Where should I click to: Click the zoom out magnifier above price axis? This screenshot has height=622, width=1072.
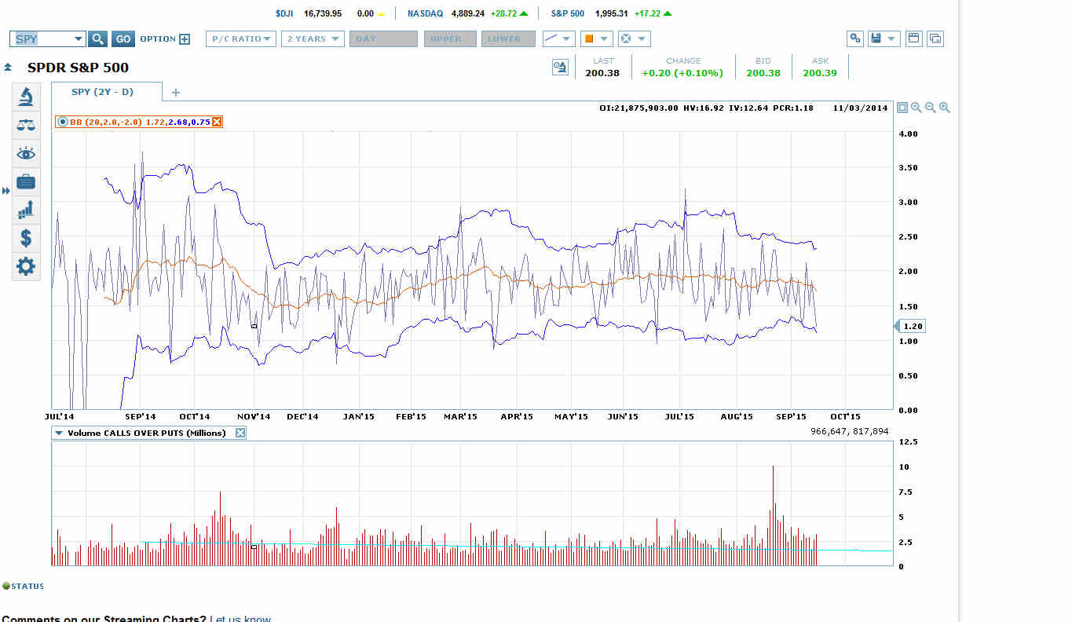pyautogui.click(x=931, y=108)
